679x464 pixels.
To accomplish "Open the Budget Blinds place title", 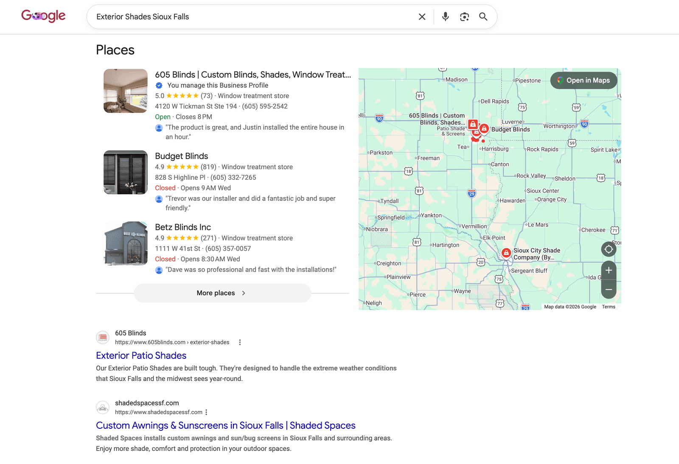I will (x=181, y=156).
